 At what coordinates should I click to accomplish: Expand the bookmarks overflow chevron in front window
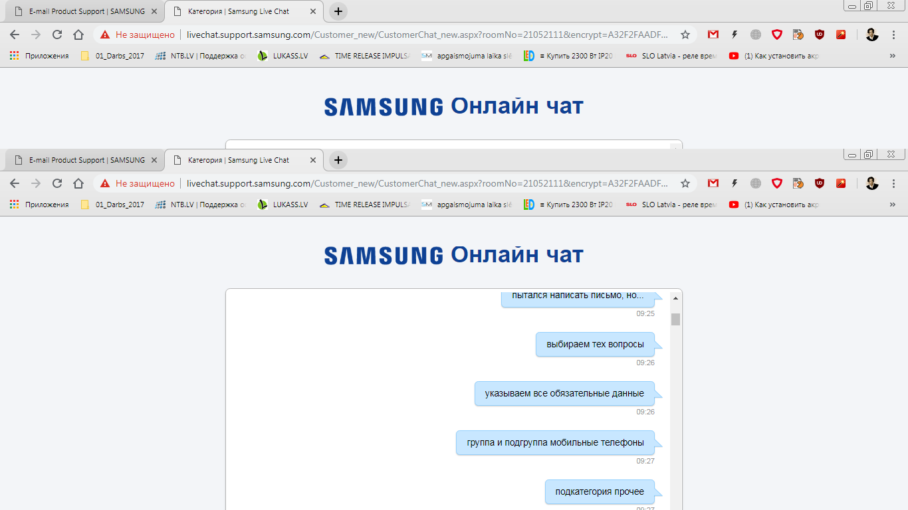click(892, 205)
